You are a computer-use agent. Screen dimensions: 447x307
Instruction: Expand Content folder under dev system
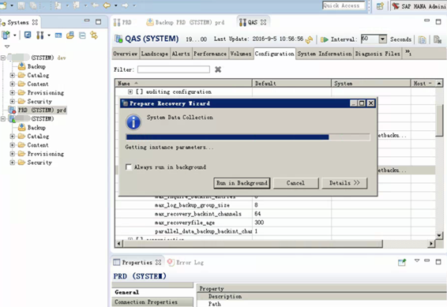13,84
